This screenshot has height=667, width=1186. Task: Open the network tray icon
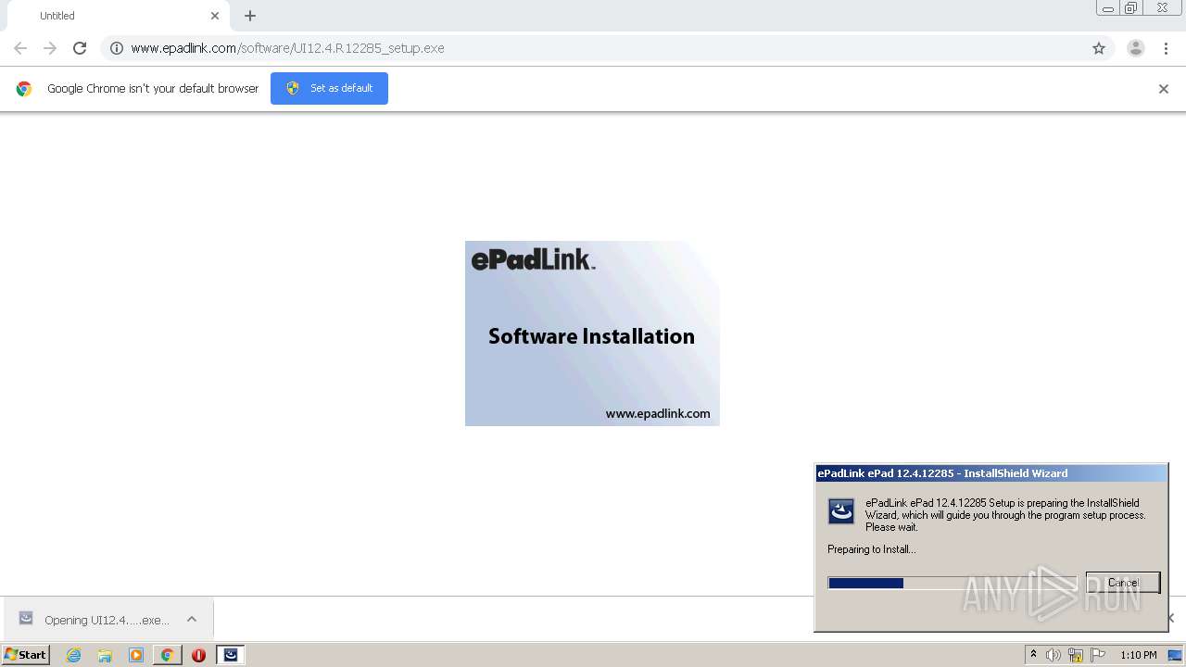pyautogui.click(x=1076, y=655)
